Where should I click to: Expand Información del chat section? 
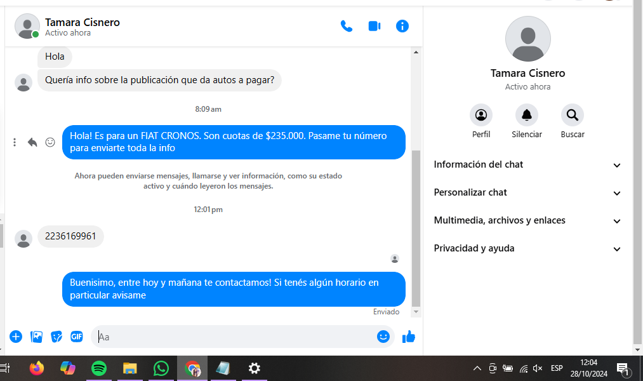[x=527, y=164]
